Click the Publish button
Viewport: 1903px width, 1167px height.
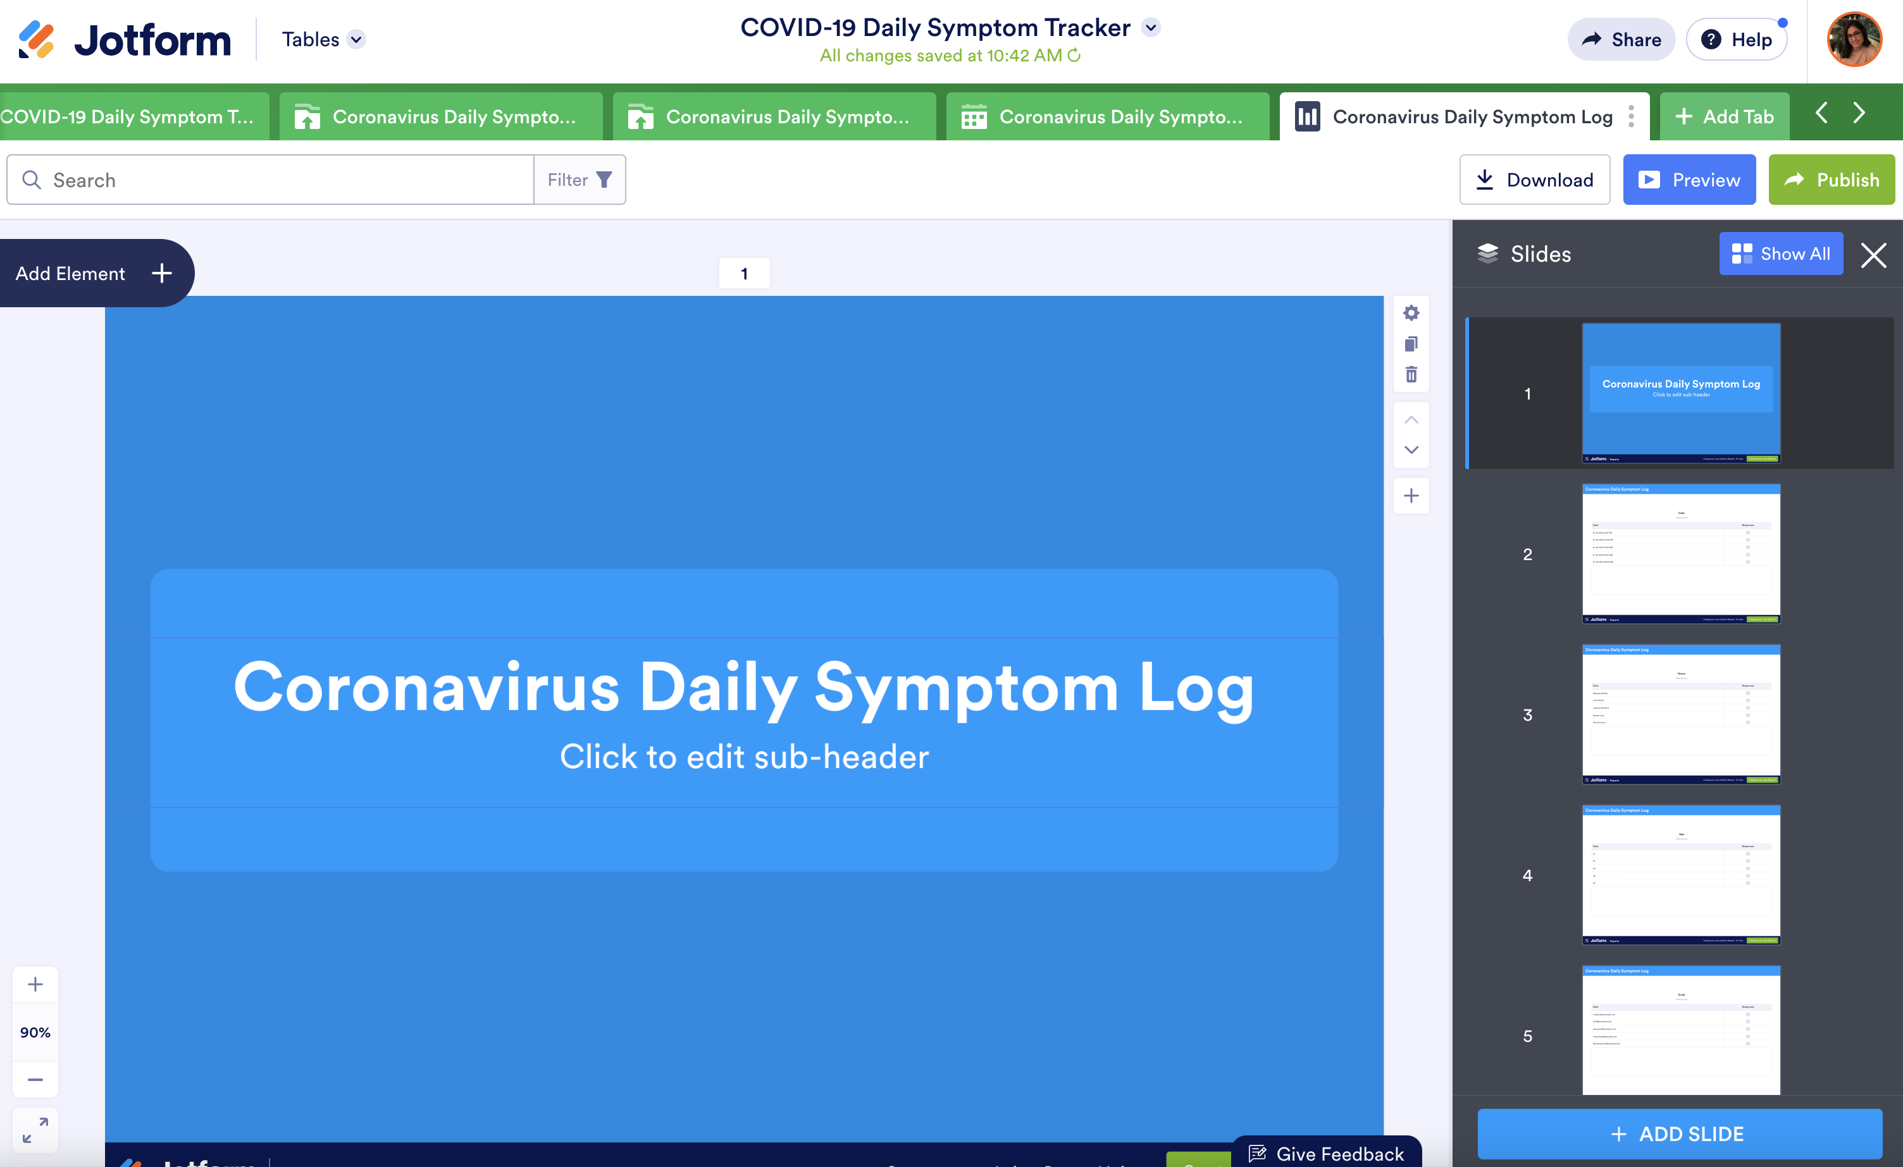1831,180
